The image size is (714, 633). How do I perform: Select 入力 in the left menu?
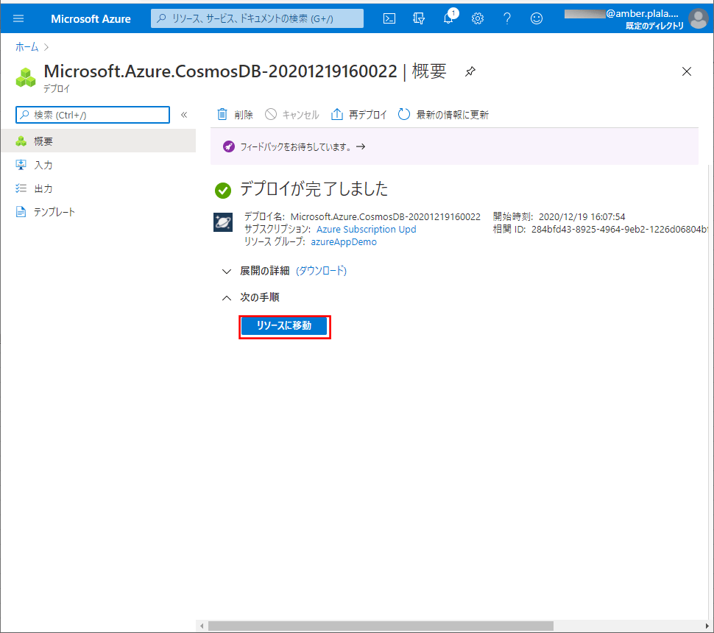tap(99, 165)
